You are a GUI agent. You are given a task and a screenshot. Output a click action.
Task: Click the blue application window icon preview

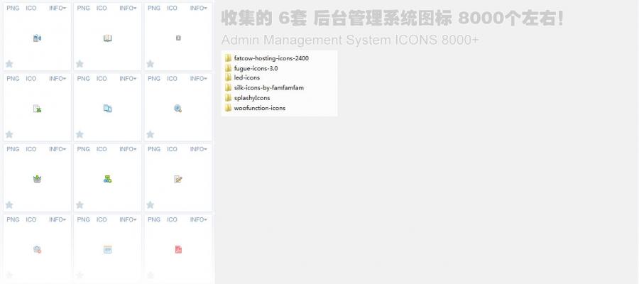108,249
